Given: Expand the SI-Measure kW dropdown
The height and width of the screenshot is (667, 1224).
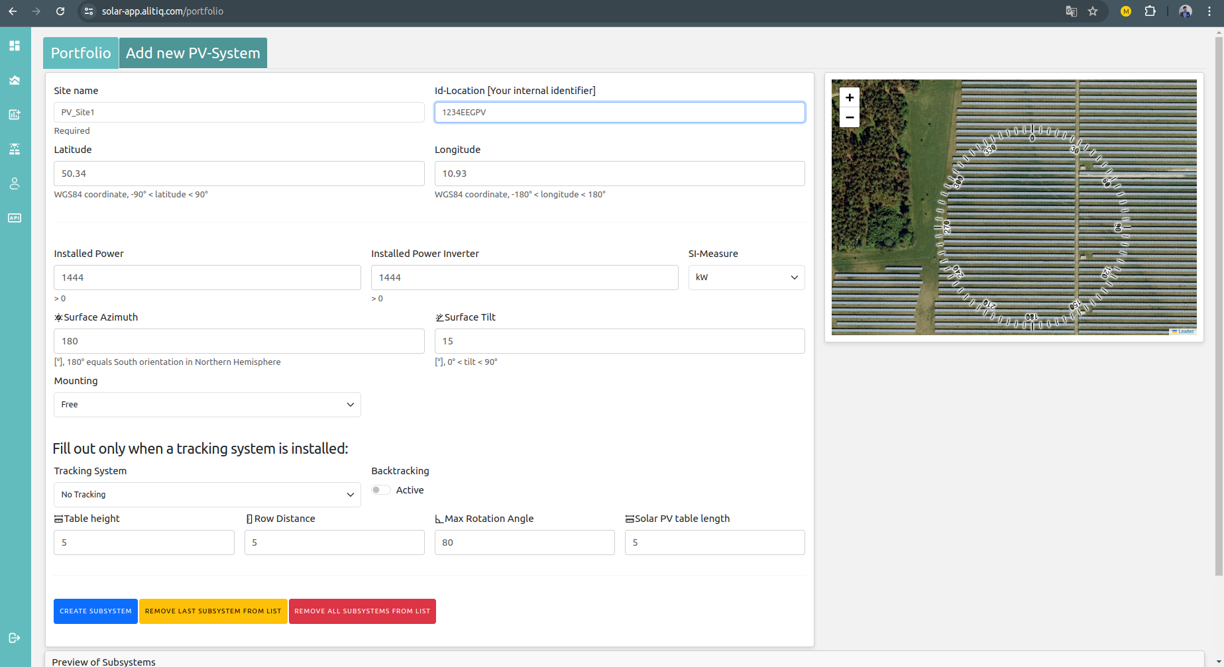Looking at the screenshot, I should [746, 278].
